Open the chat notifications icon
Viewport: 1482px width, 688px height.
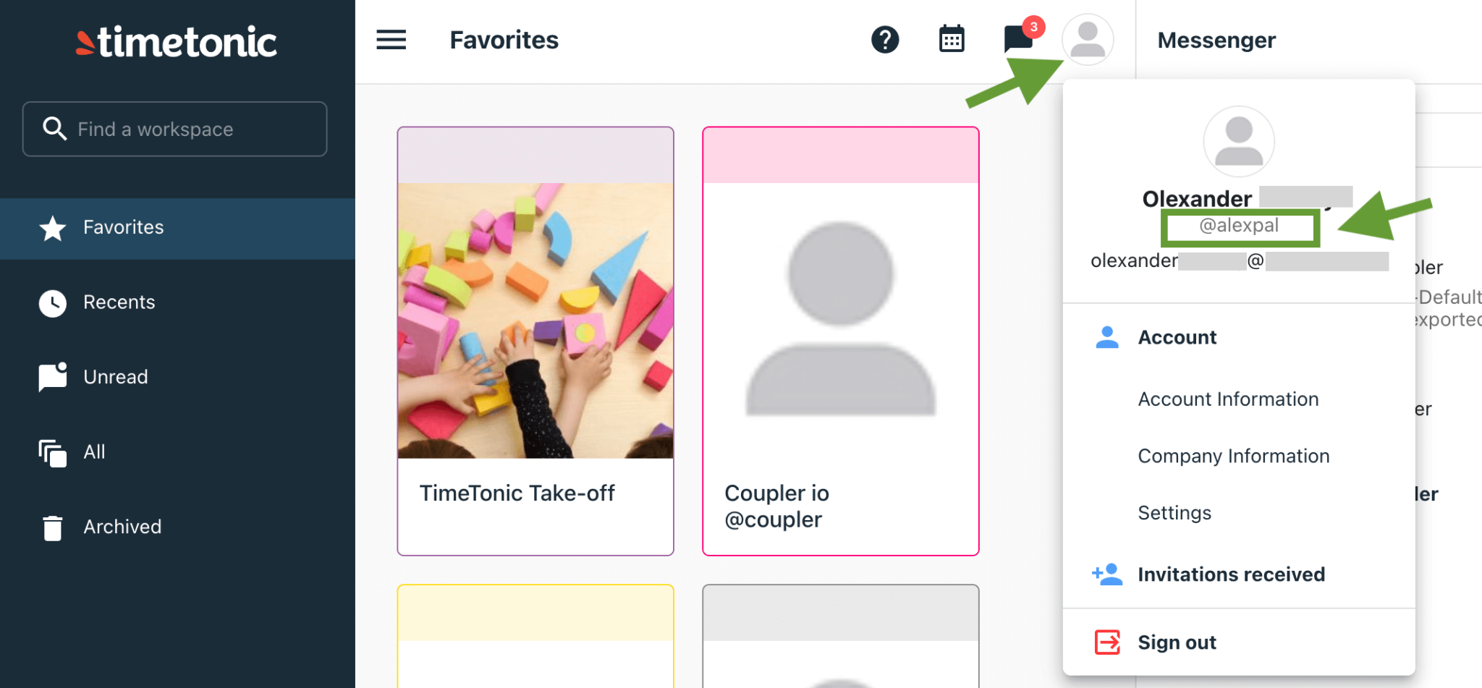click(1017, 40)
